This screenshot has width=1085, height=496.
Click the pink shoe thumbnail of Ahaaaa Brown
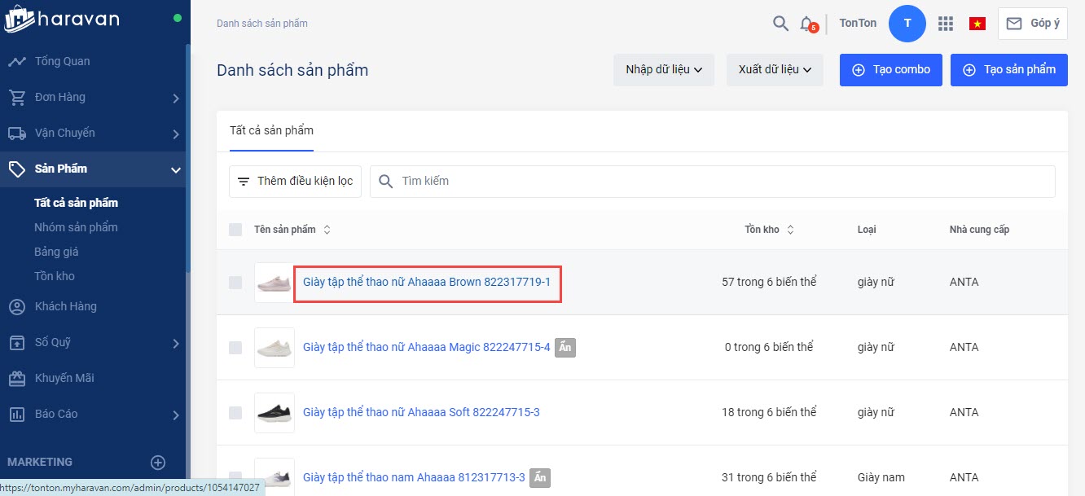275,283
